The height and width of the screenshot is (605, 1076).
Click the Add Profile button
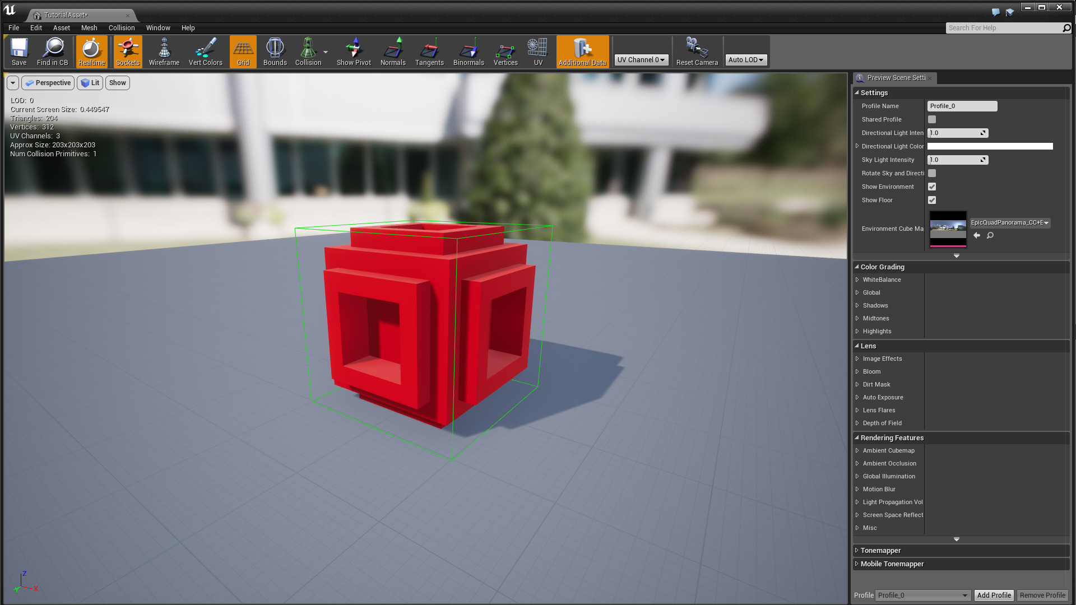tap(994, 595)
